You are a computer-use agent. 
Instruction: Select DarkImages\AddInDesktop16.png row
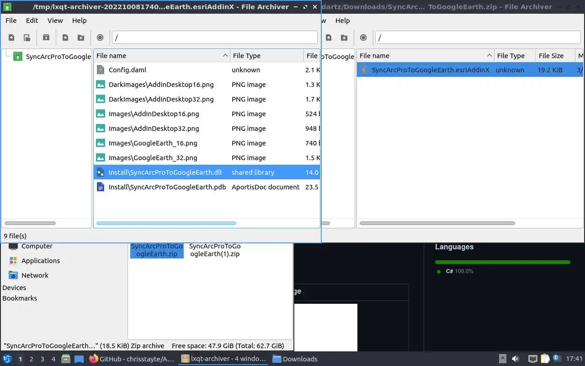(x=207, y=85)
